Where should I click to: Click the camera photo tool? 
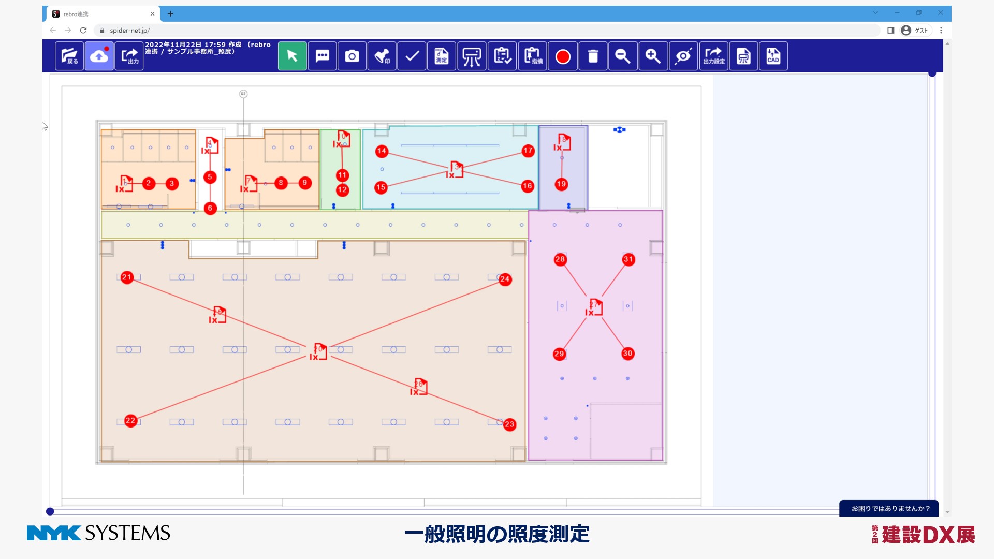coord(352,56)
